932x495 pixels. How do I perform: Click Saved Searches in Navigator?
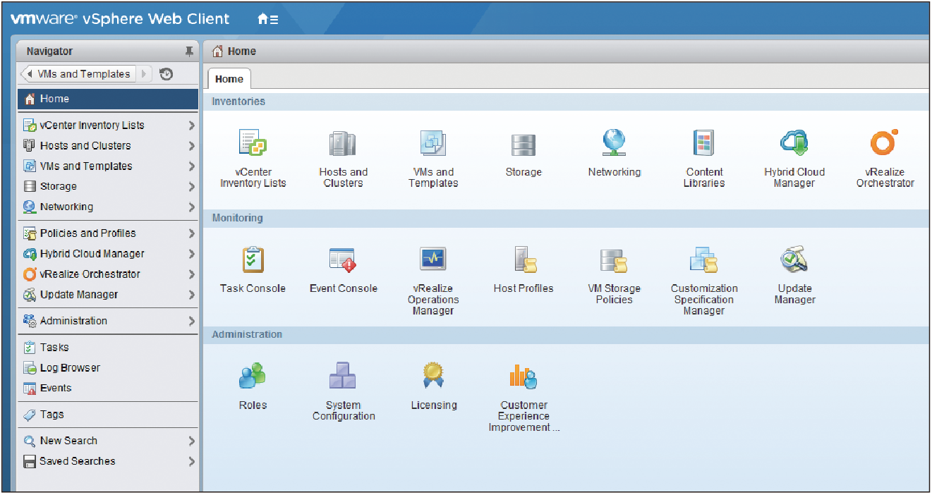coord(107,461)
